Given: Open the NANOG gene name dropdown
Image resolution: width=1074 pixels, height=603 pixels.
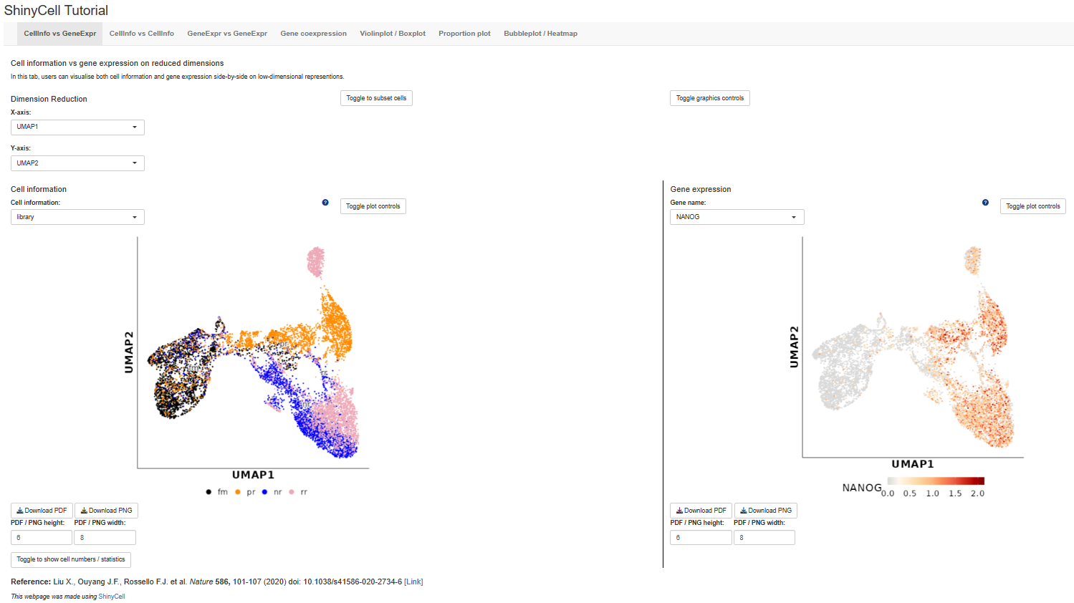Looking at the screenshot, I should click(737, 217).
